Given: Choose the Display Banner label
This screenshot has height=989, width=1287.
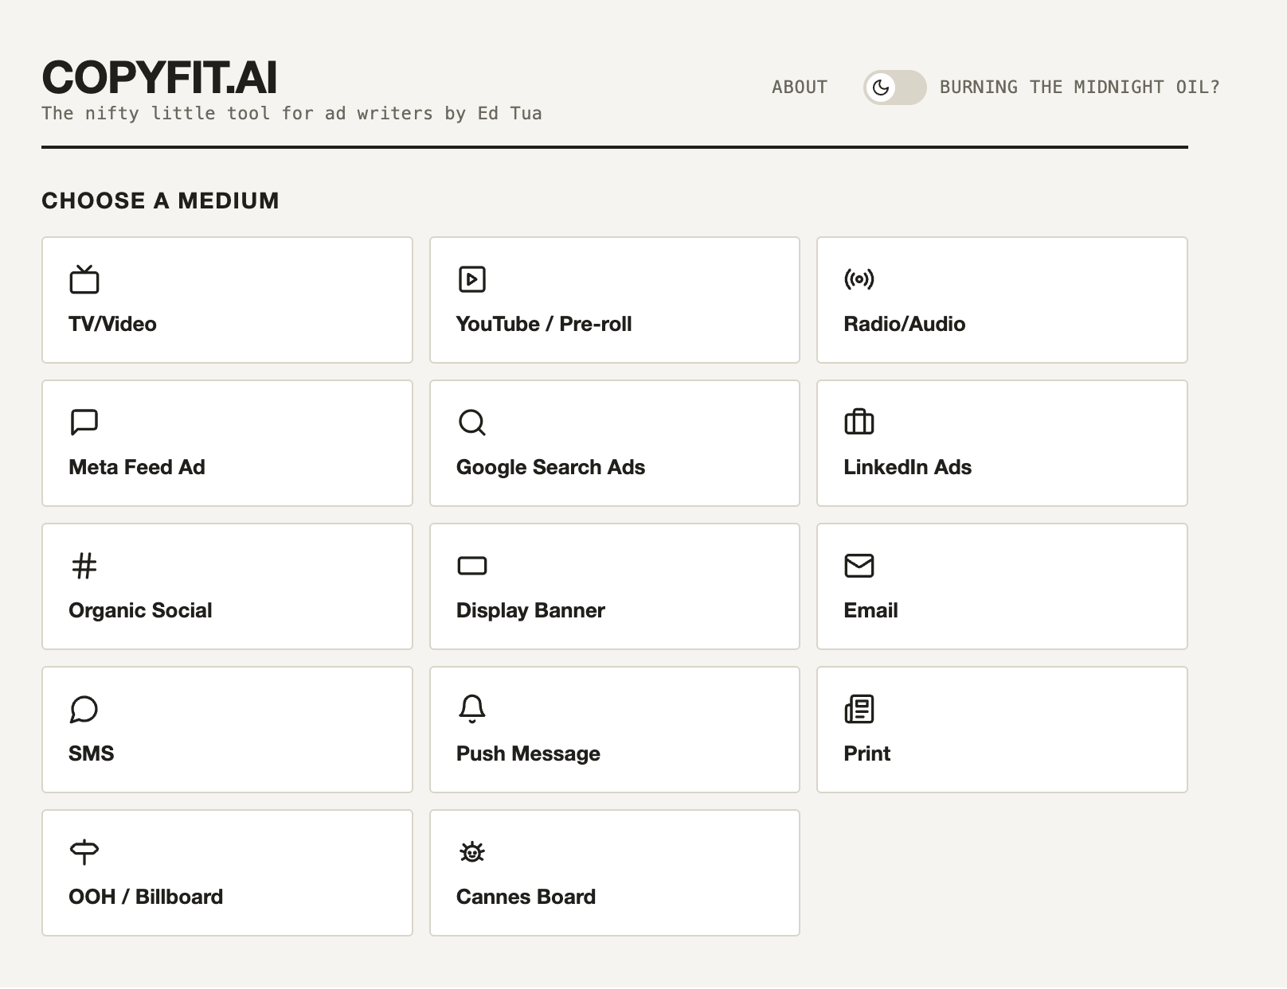Looking at the screenshot, I should (x=530, y=610).
